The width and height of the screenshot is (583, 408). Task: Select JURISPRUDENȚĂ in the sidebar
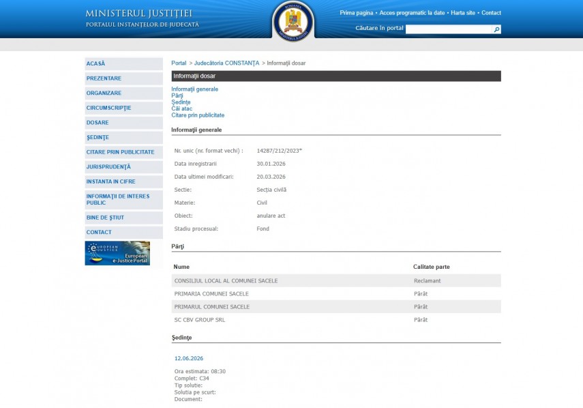(x=123, y=167)
